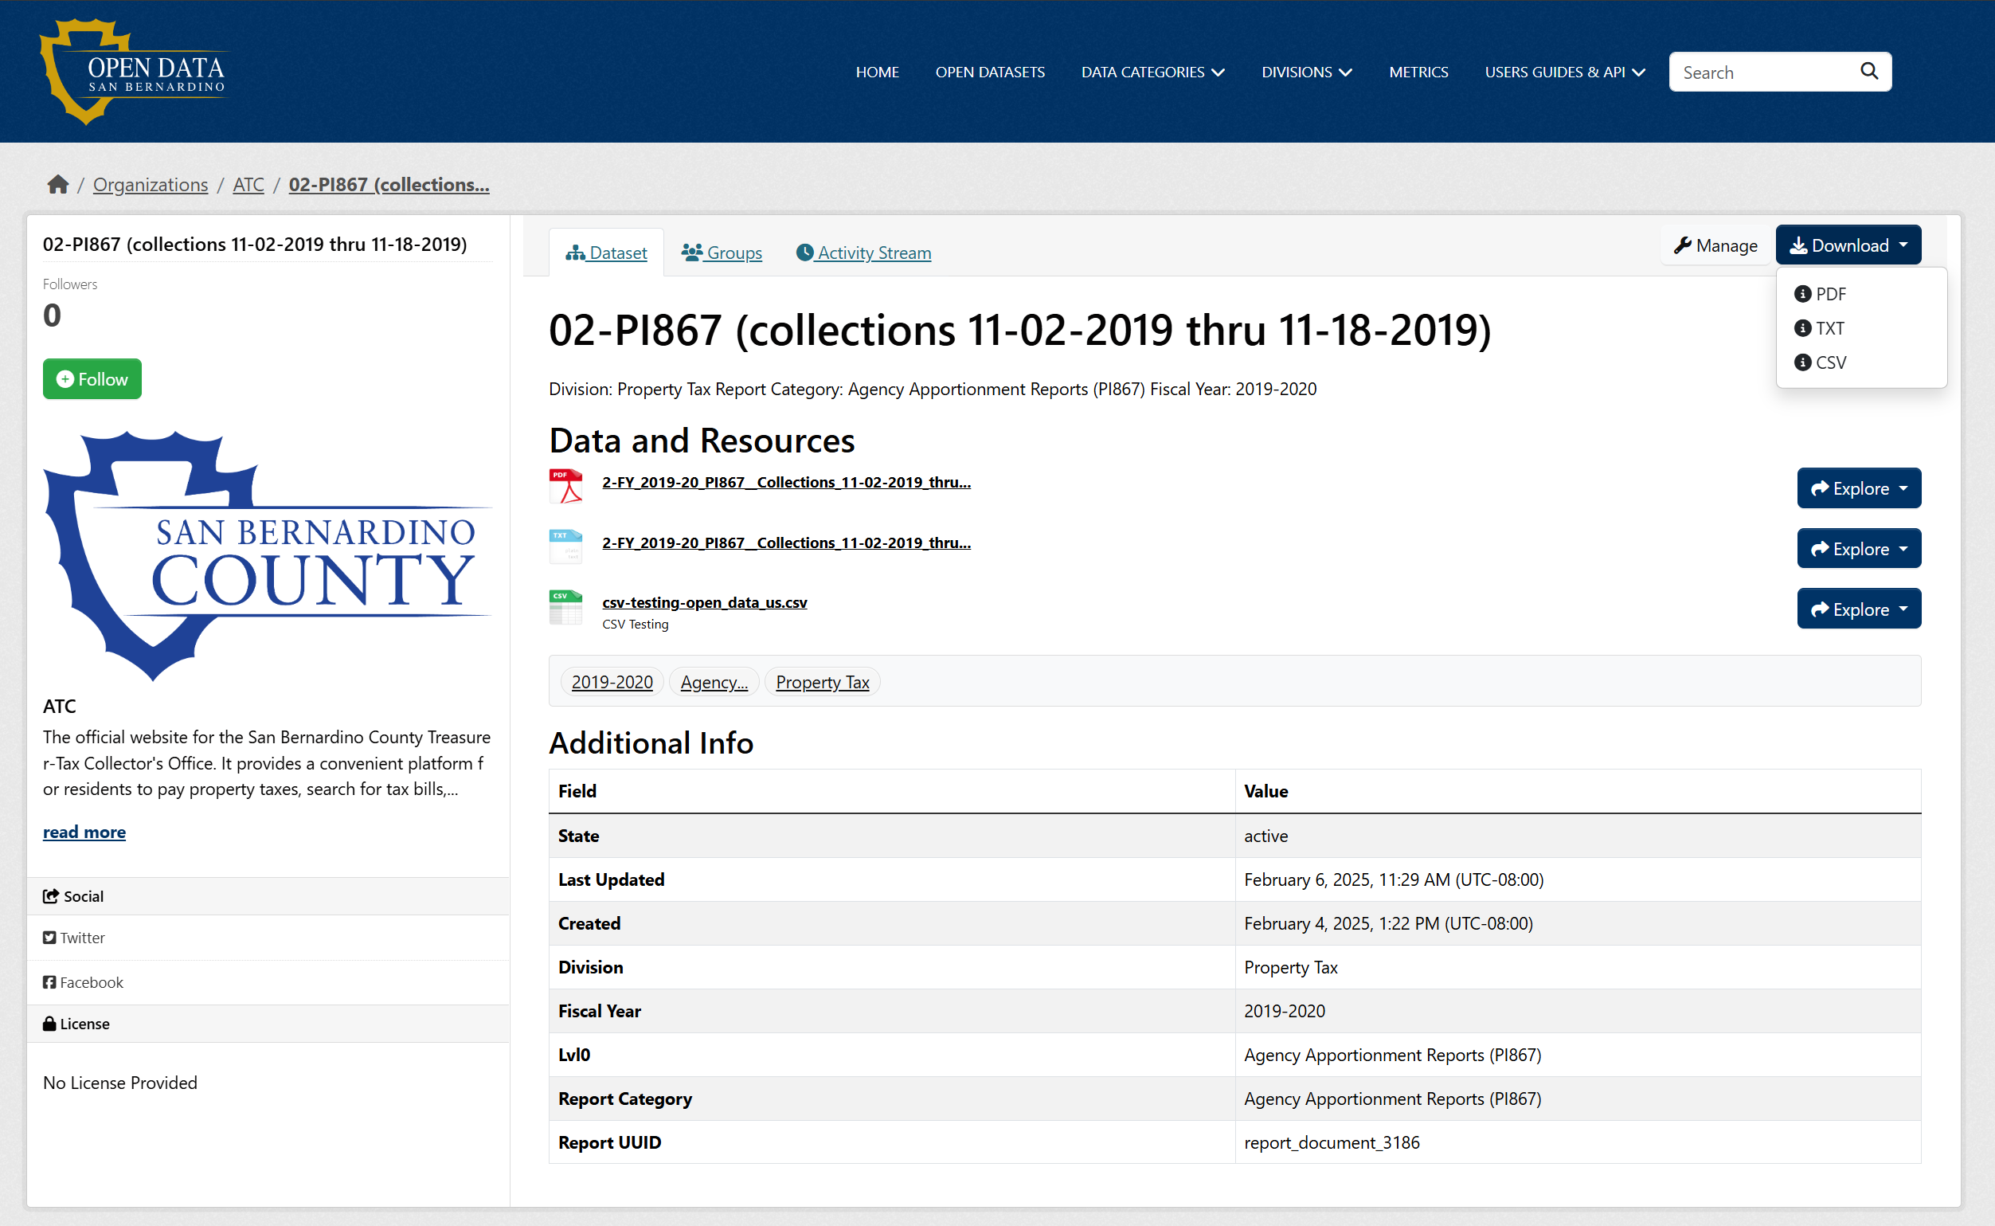Click the plus icon on Follow button
The image size is (1995, 1226).
click(x=65, y=378)
